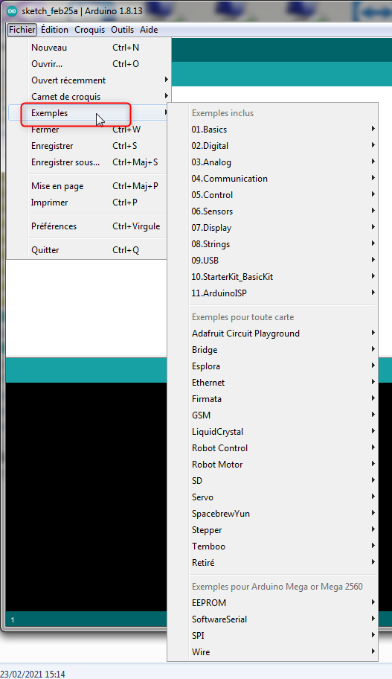Open EEPROM examples submenu
Screen dimensions: 392x679
(272, 603)
